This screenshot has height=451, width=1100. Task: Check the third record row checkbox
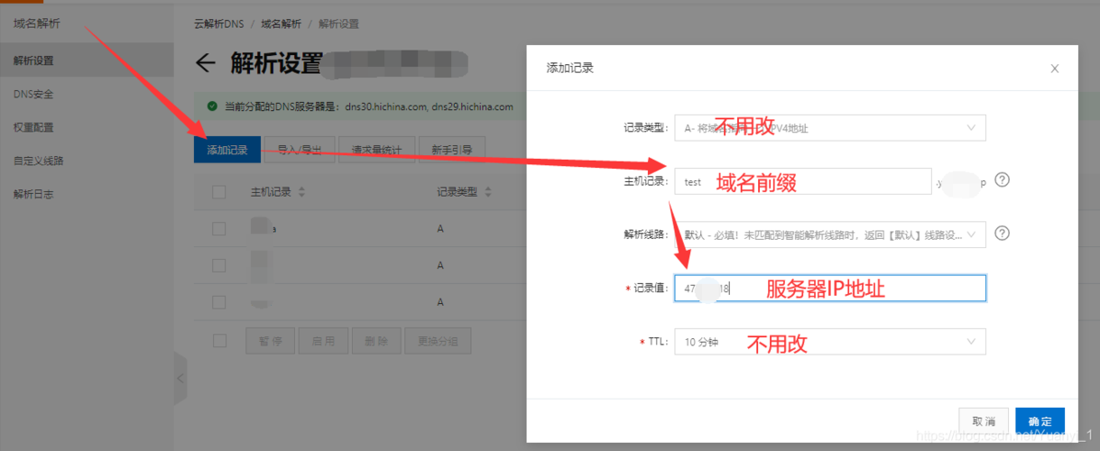point(218,303)
